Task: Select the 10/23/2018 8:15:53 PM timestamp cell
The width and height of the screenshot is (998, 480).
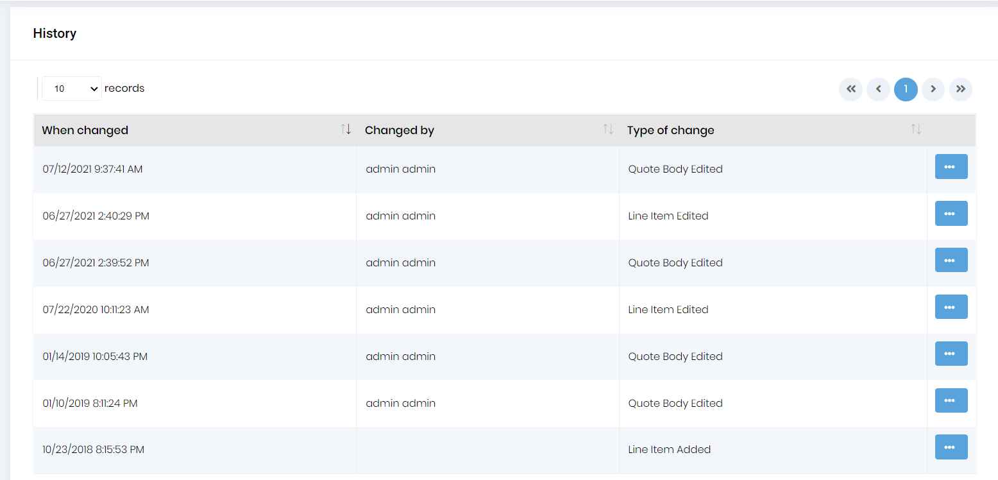Action: pos(94,450)
